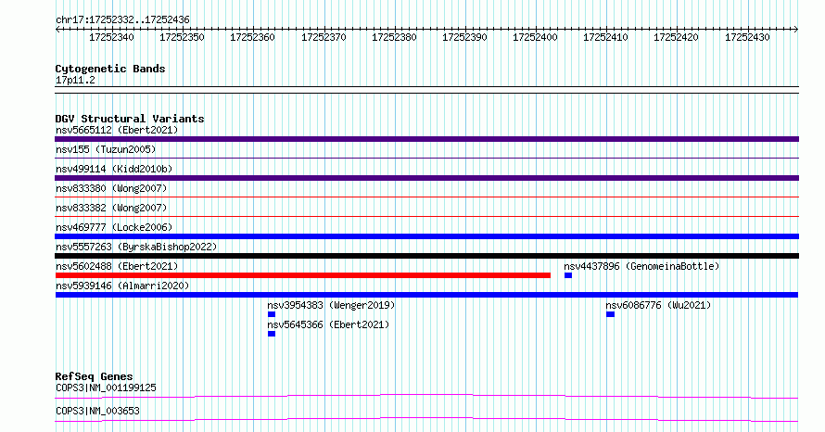The width and height of the screenshot is (825, 432).
Task: Open variant nsv499114 (Kidd2010b) label
Action: pos(114,169)
